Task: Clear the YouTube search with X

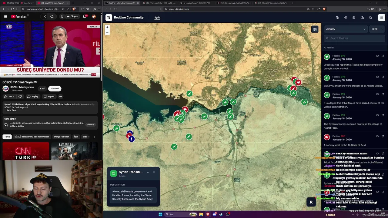Action: point(45,16)
